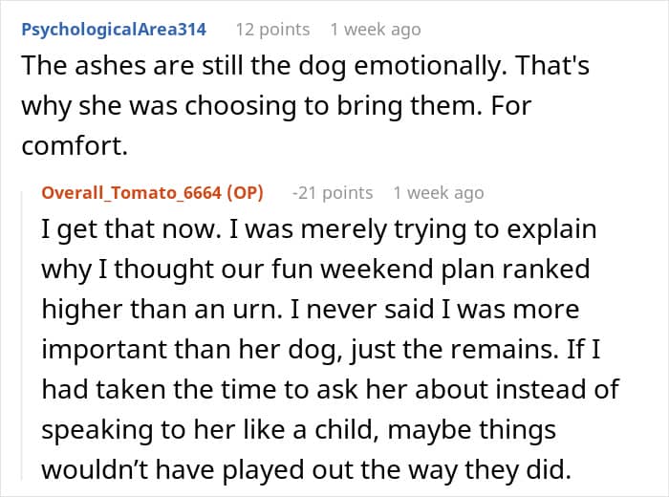
Task: Click the (OP) tag beside Overall_Tomato_6664
Action: (x=245, y=193)
